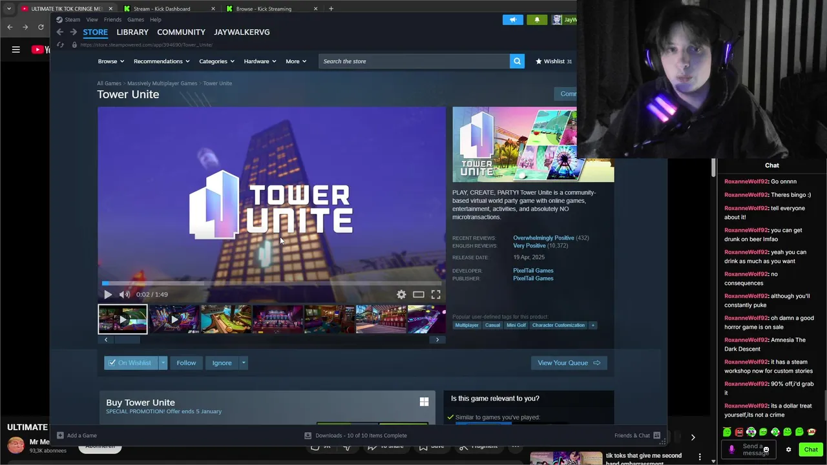
Task: Click the green Chat send button
Action: pos(811,449)
